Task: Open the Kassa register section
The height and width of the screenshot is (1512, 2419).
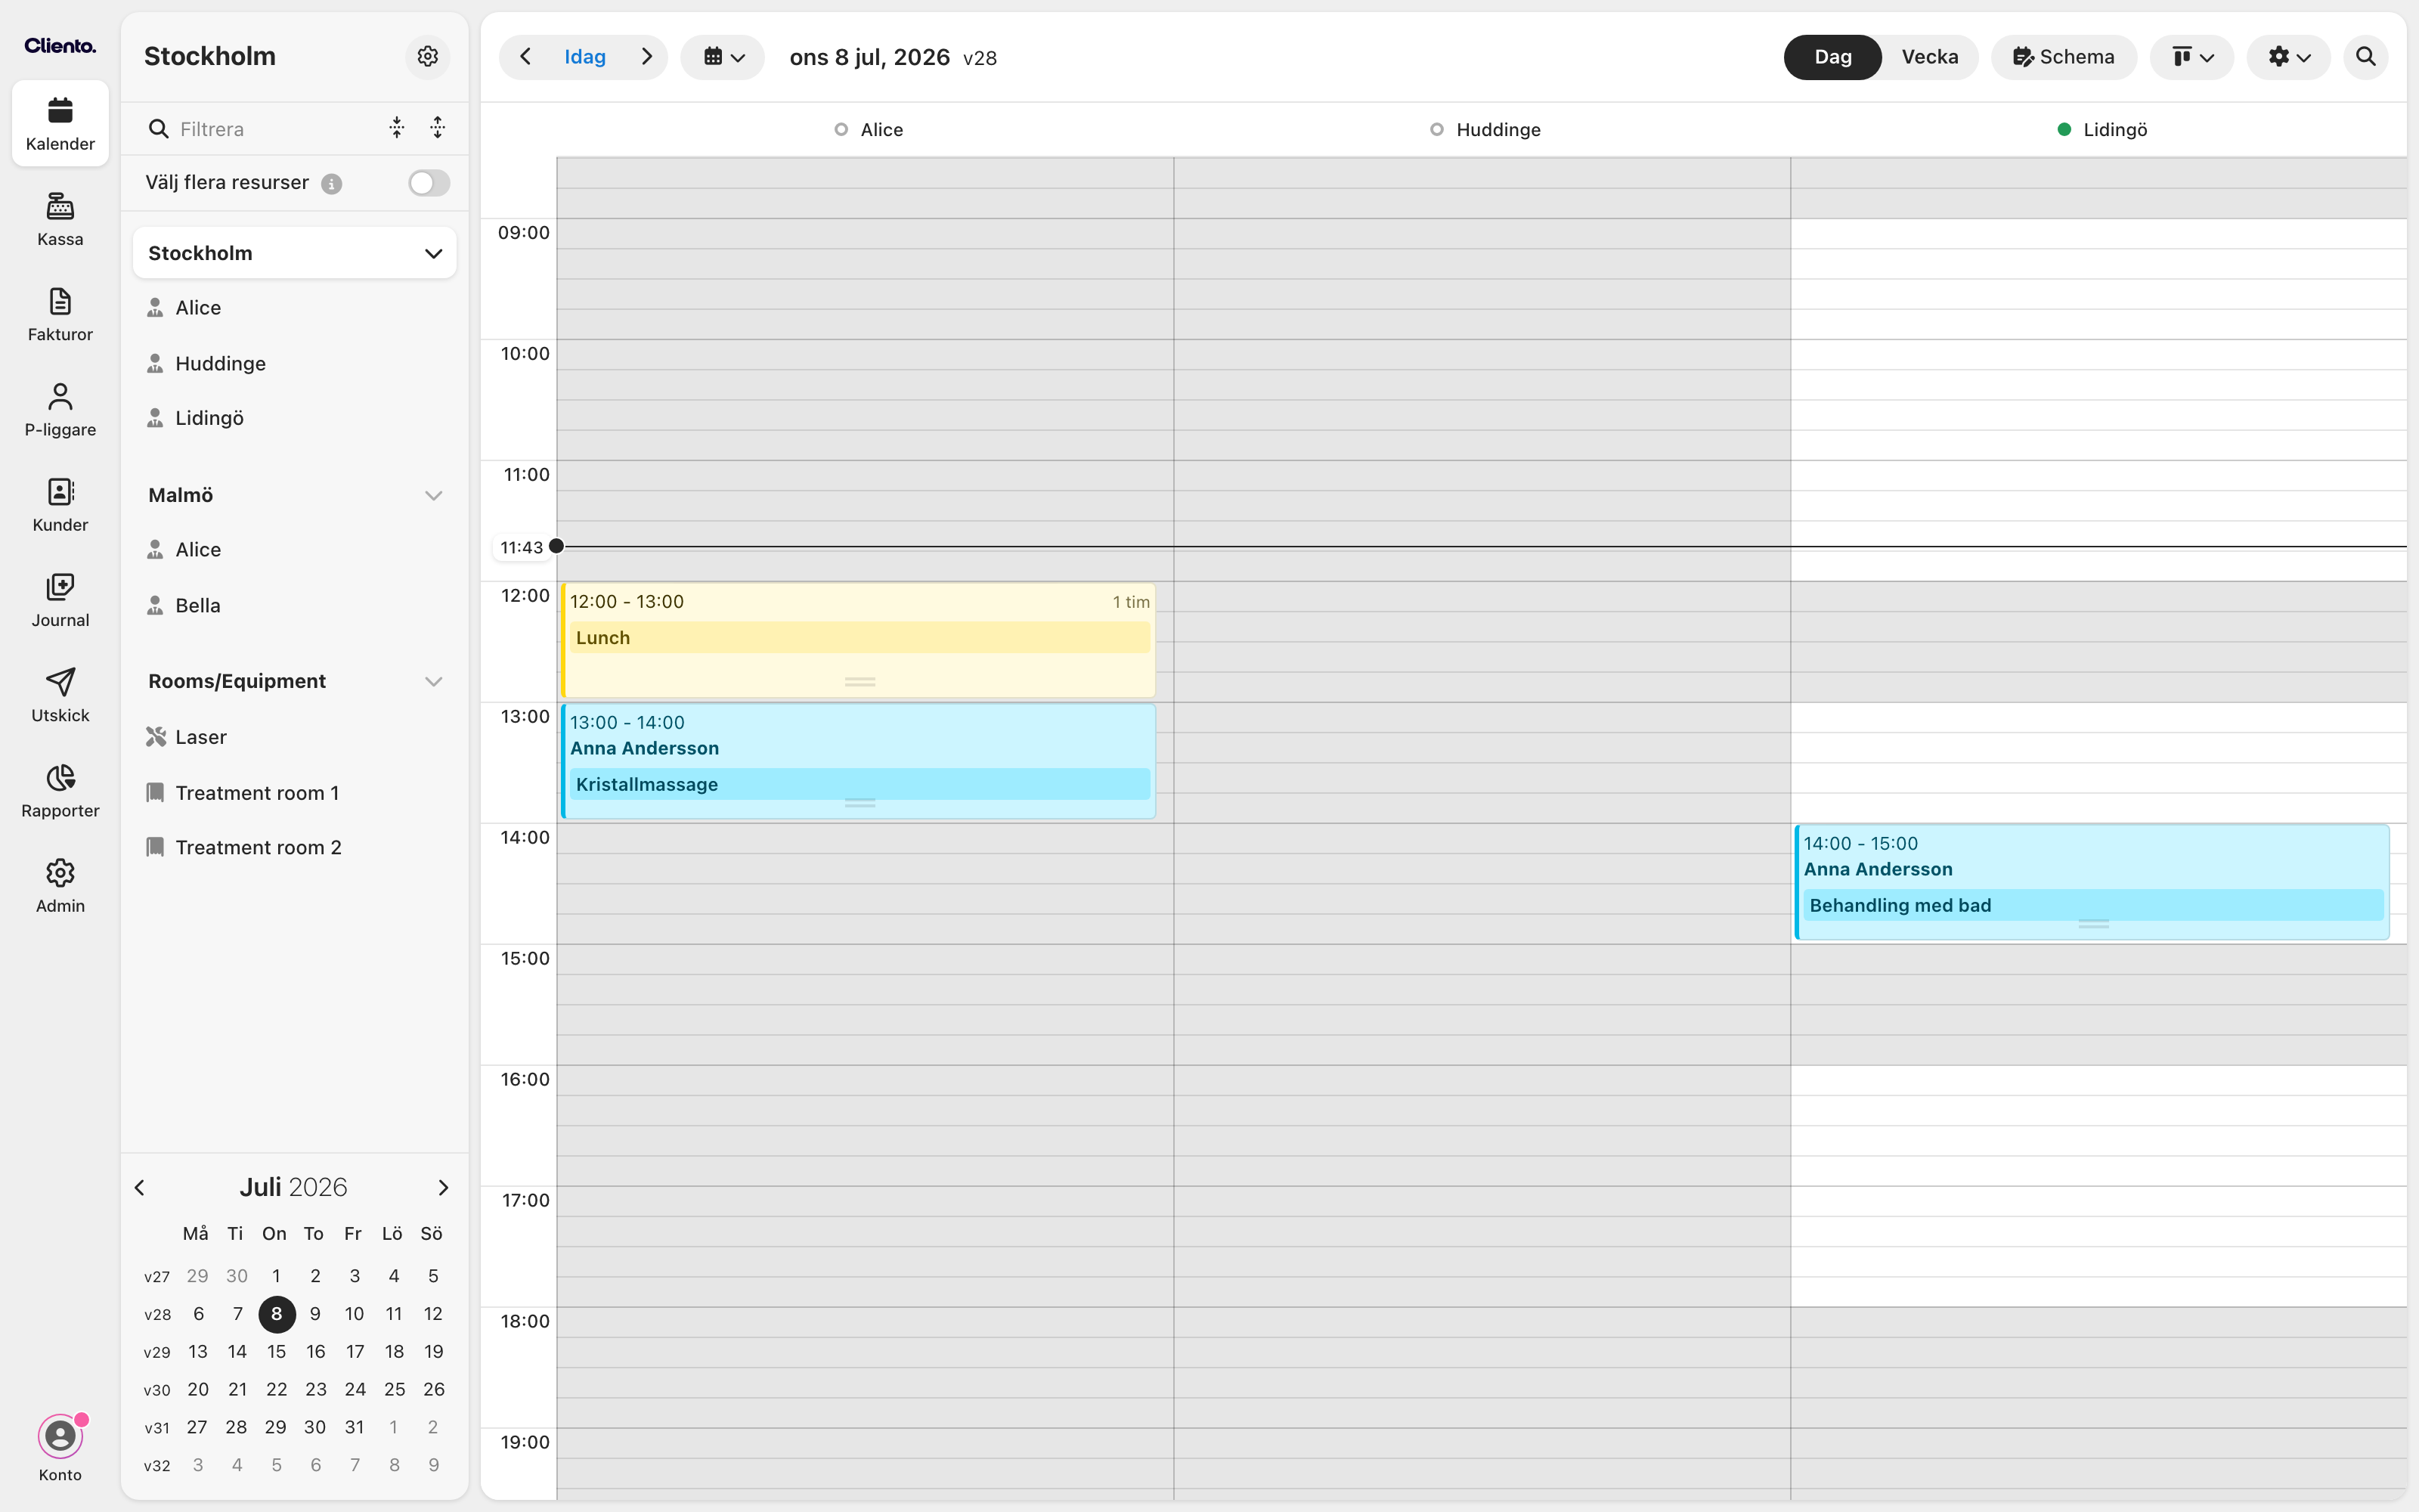Action: tap(60, 219)
